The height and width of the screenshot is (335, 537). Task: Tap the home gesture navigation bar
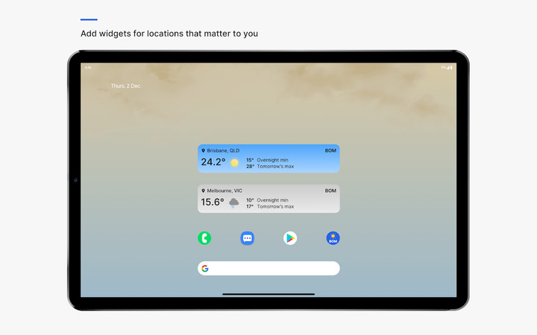click(x=268, y=294)
